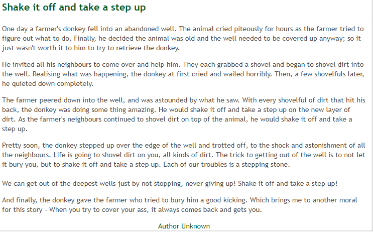Image resolution: width=373 pixels, height=232 pixels.
Task: Click the paragraph beginning 'One day a farmer's donkey'
Action: (183, 38)
